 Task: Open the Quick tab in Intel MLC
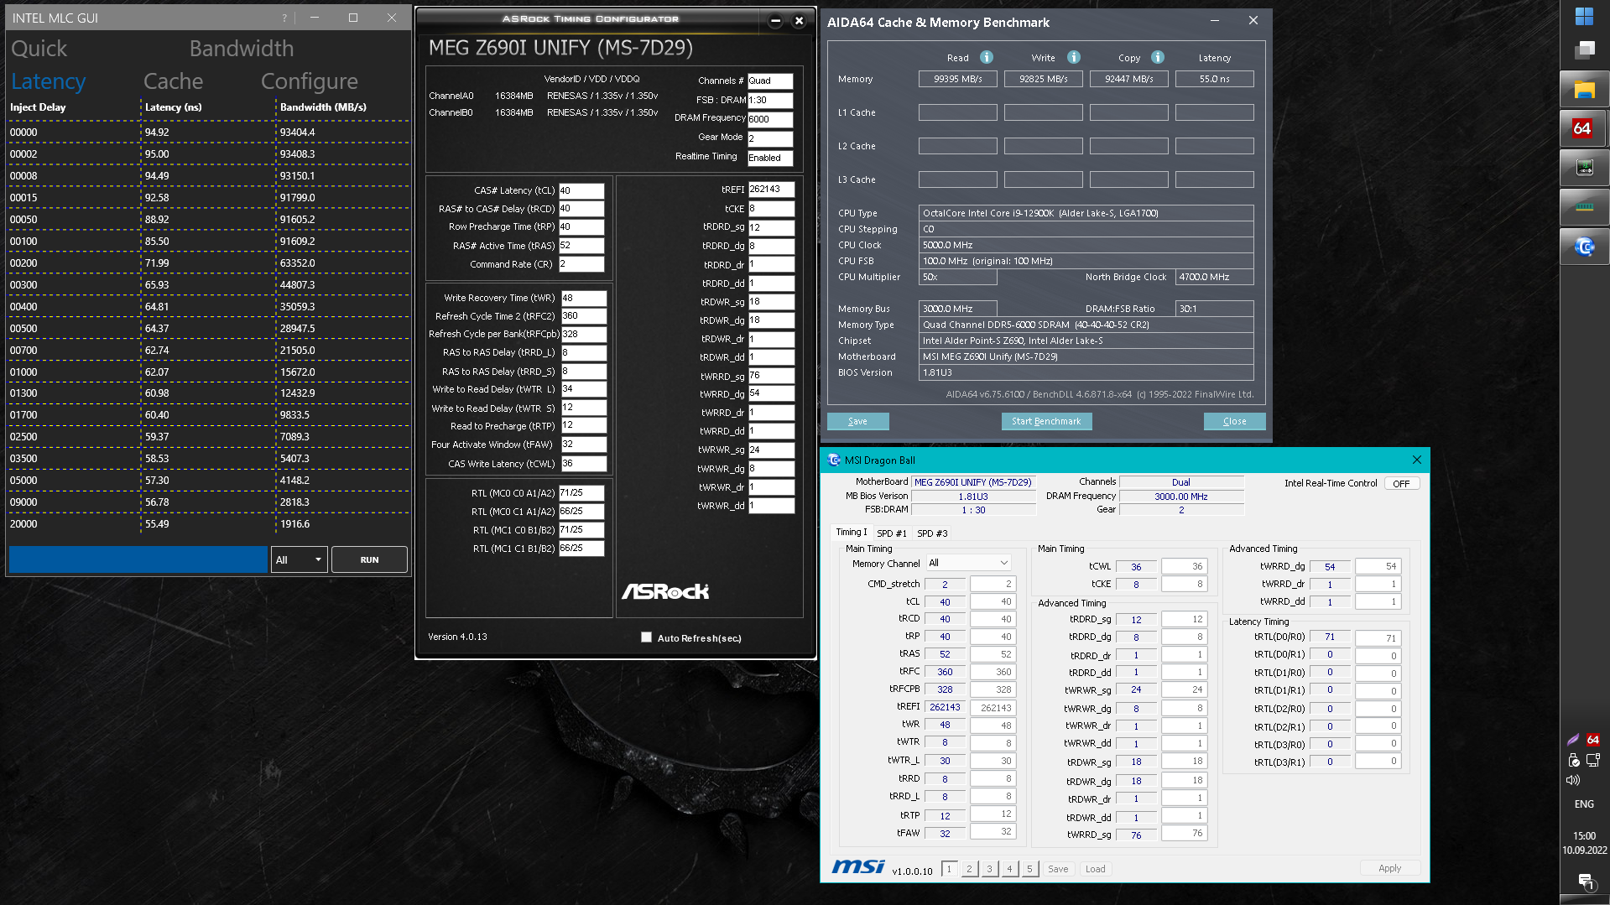point(39,49)
